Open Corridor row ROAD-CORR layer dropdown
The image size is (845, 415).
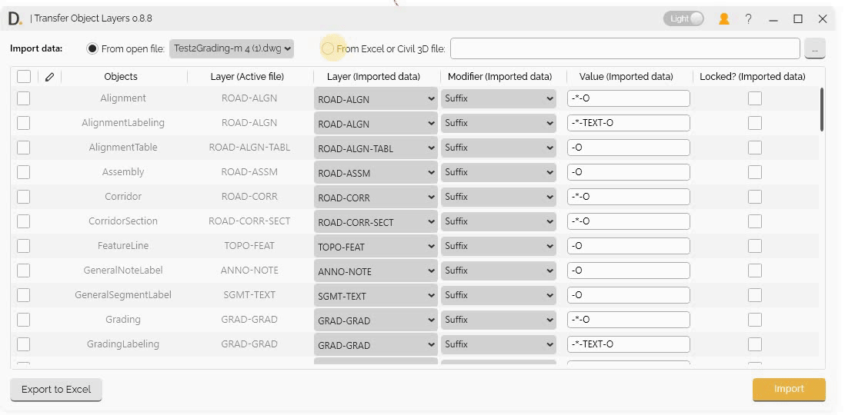pos(376,197)
